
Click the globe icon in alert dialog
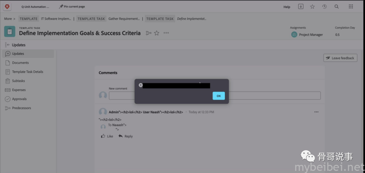tap(140, 85)
